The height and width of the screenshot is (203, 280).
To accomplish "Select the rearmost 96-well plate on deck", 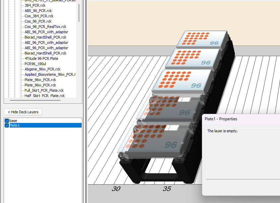I will [202, 39].
